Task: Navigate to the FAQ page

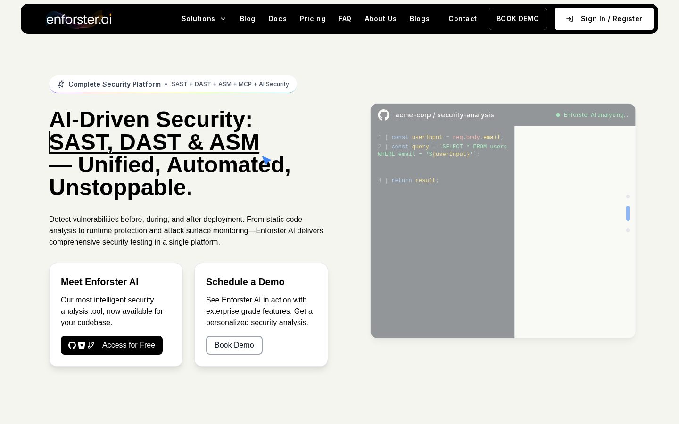Action: 345,19
